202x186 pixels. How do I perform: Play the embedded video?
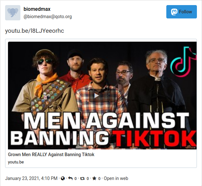[x=96, y=95]
